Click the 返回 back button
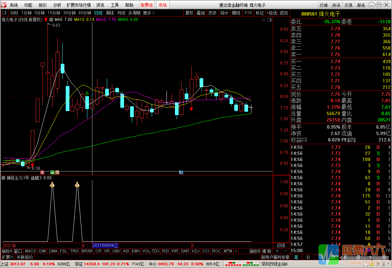 [284, 13]
